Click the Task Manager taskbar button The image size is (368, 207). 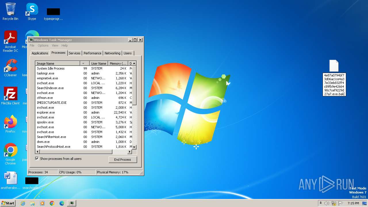click(71, 203)
